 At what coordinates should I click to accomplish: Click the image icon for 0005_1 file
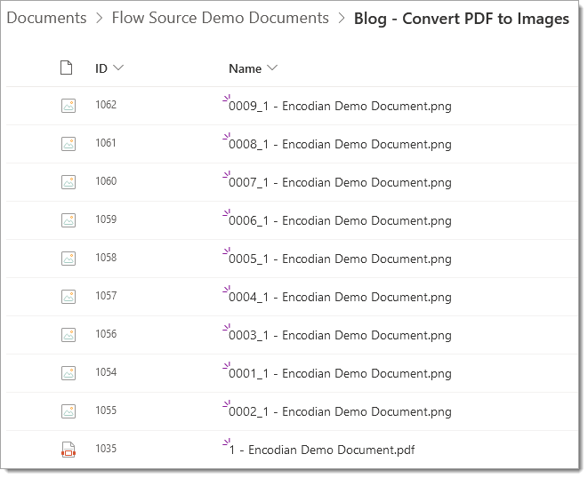(x=68, y=259)
